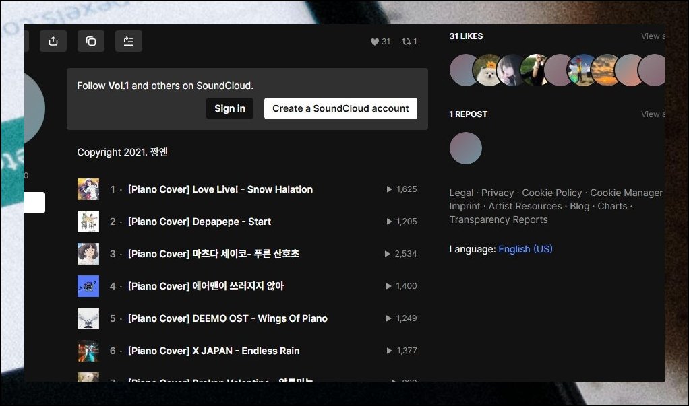The height and width of the screenshot is (406, 689).
Task: Open 31 LIKES heading
Action: tap(466, 36)
